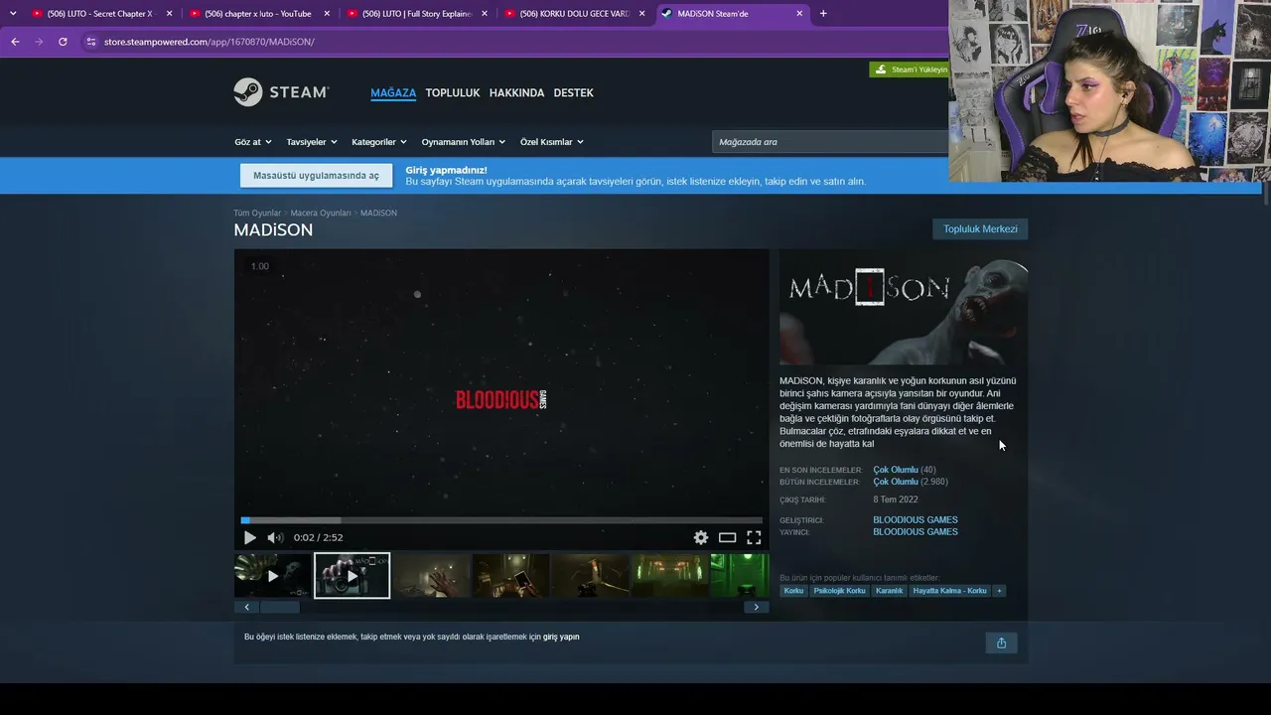Go back to the previous browser page
The width and height of the screenshot is (1271, 715).
point(15,42)
